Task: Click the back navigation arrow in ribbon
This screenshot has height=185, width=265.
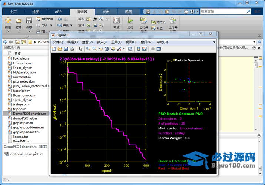Action: pos(60,19)
